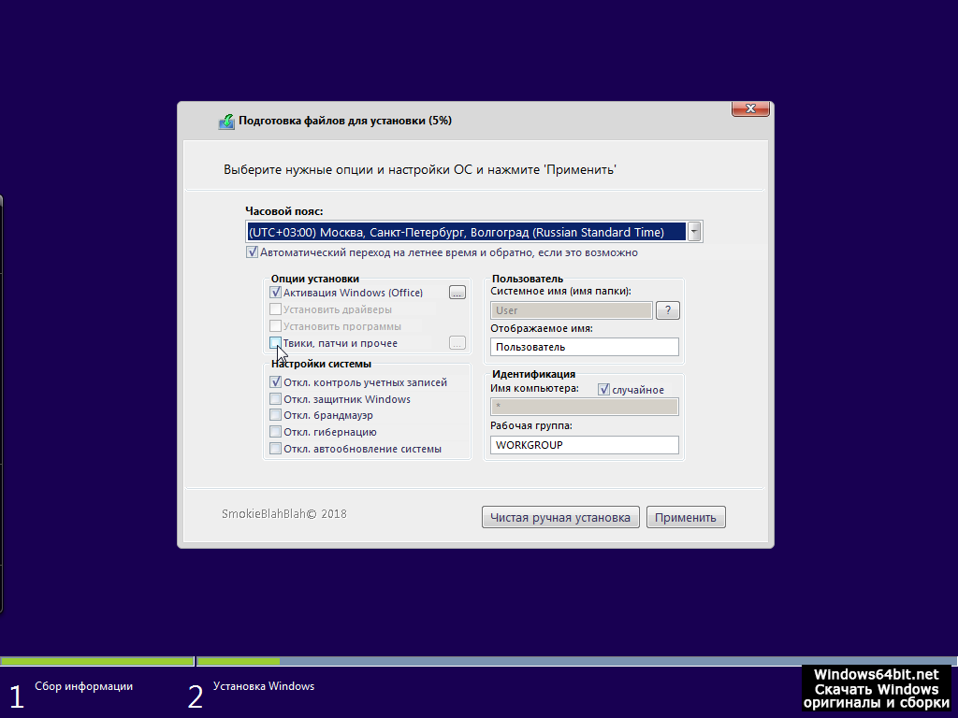Expand the time zone dropdown arrow
The height and width of the screenshot is (718, 958).
[x=694, y=232]
